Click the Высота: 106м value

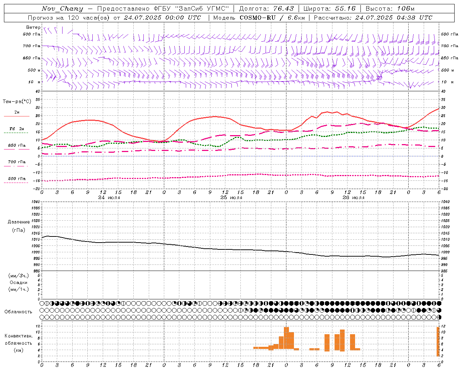click(x=390, y=9)
